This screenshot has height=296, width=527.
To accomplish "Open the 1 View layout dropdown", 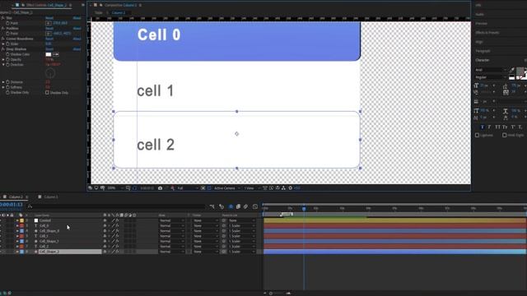I will click(x=252, y=188).
